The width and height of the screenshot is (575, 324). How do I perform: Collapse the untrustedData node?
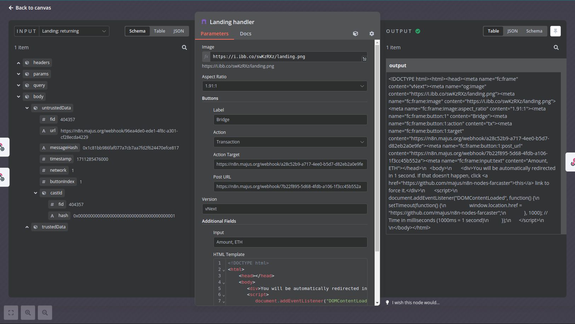pos(27,108)
